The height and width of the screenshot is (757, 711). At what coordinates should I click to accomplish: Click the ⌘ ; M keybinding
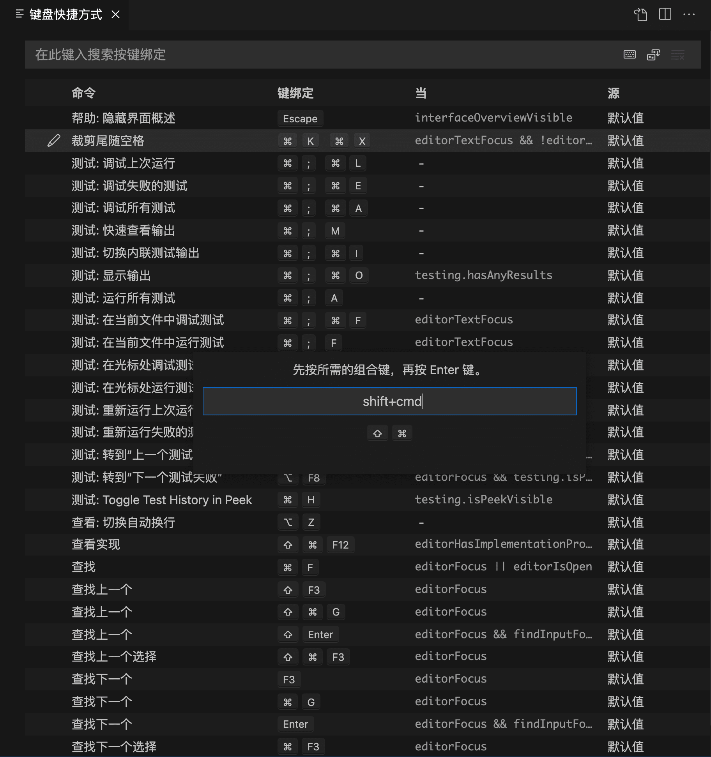[x=311, y=231]
